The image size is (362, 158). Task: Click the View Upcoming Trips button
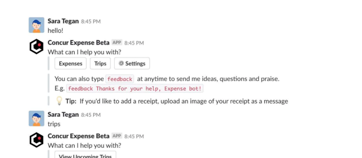85,155
